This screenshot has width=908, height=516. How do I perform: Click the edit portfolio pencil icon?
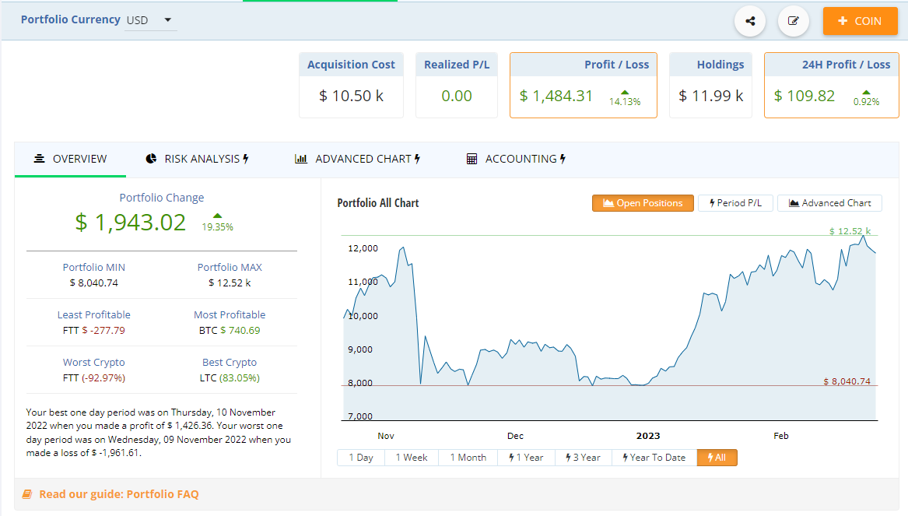pos(793,21)
